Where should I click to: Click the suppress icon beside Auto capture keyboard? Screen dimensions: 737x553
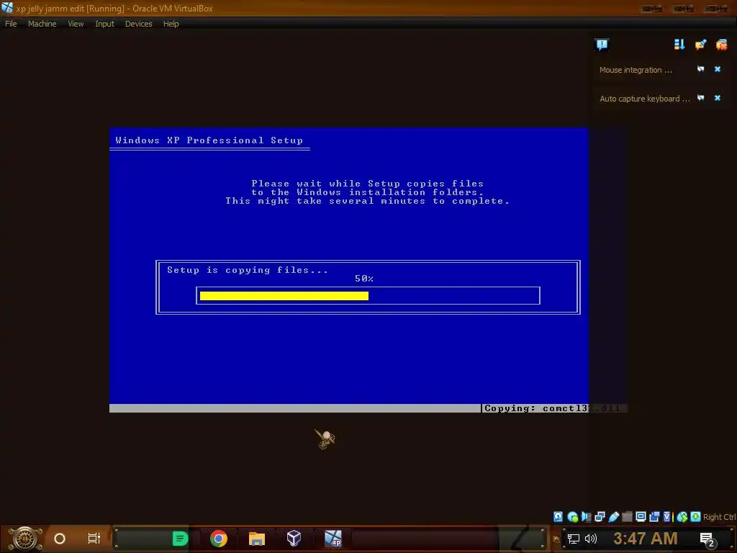click(700, 98)
